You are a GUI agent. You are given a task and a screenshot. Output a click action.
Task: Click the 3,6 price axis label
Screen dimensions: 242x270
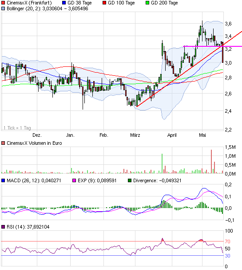coord(228,24)
